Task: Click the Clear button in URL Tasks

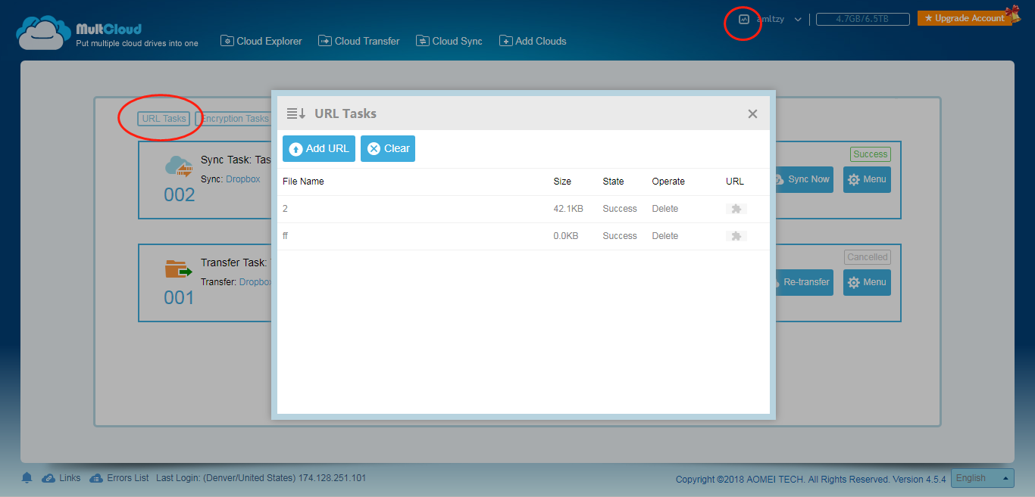Action: (x=388, y=149)
